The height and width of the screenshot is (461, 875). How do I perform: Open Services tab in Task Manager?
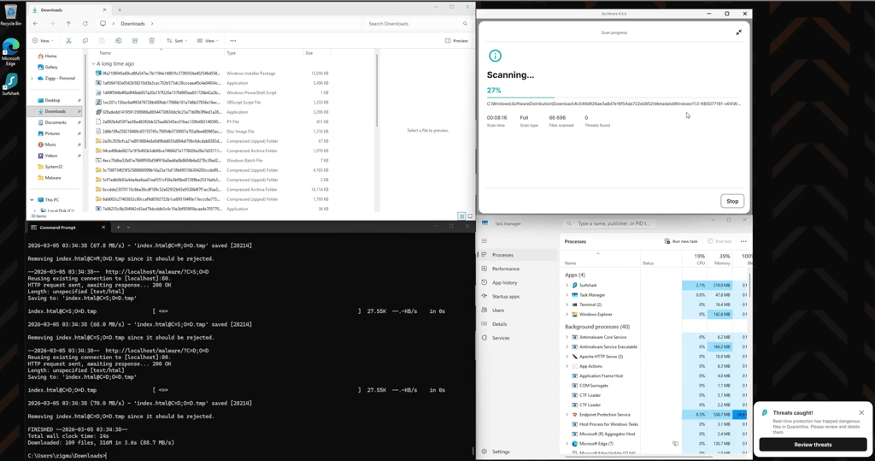[518, 338]
